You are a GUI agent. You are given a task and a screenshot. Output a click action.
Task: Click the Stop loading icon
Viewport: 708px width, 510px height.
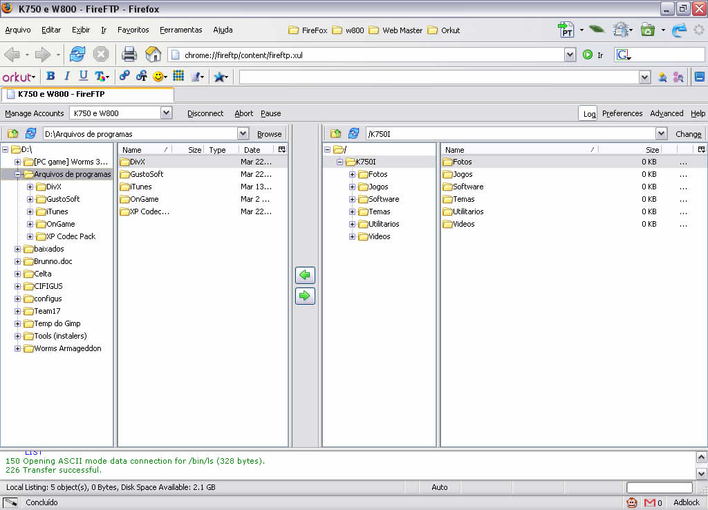[101, 55]
